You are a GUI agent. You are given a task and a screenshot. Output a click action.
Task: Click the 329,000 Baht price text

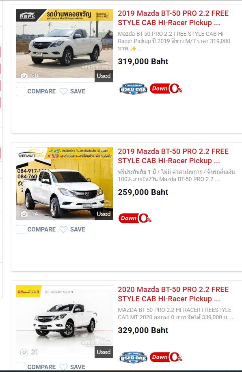143,330
